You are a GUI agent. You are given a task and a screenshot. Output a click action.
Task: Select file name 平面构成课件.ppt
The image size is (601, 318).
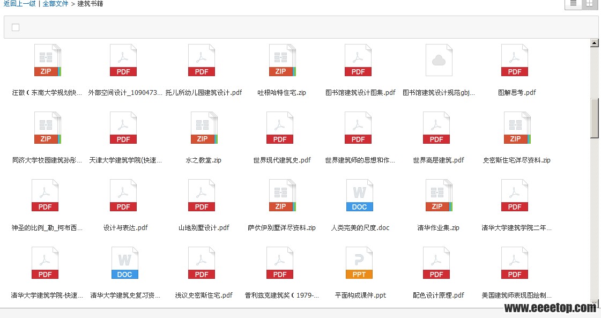[x=360, y=295]
